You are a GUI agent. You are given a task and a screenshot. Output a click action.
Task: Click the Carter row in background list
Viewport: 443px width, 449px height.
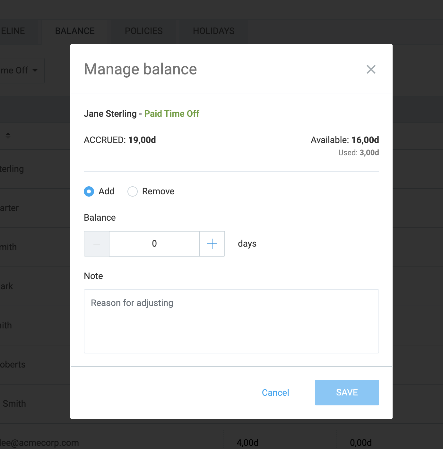coord(35,208)
